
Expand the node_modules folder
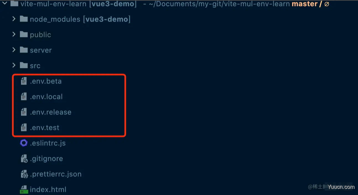pyautogui.click(x=14, y=19)
